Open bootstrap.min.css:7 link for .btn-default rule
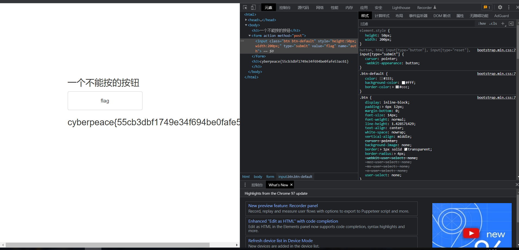Screen dimensions: 519x250 pyautogui.click(x=496, y=73)
